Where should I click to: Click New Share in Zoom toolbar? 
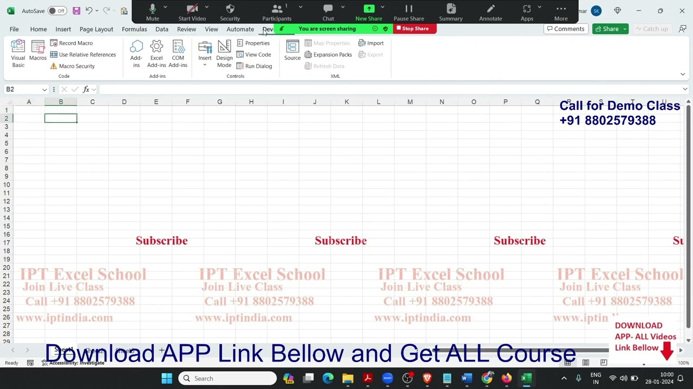click(369, 12)
